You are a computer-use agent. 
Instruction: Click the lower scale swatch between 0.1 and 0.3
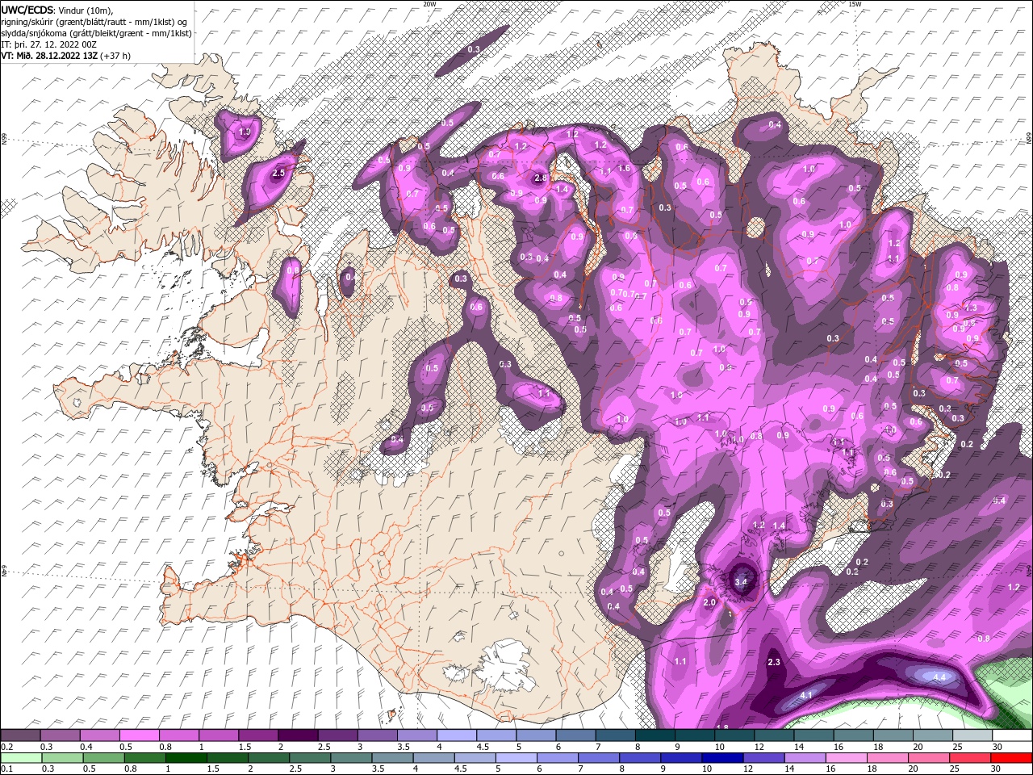click(x=21, y=758)
